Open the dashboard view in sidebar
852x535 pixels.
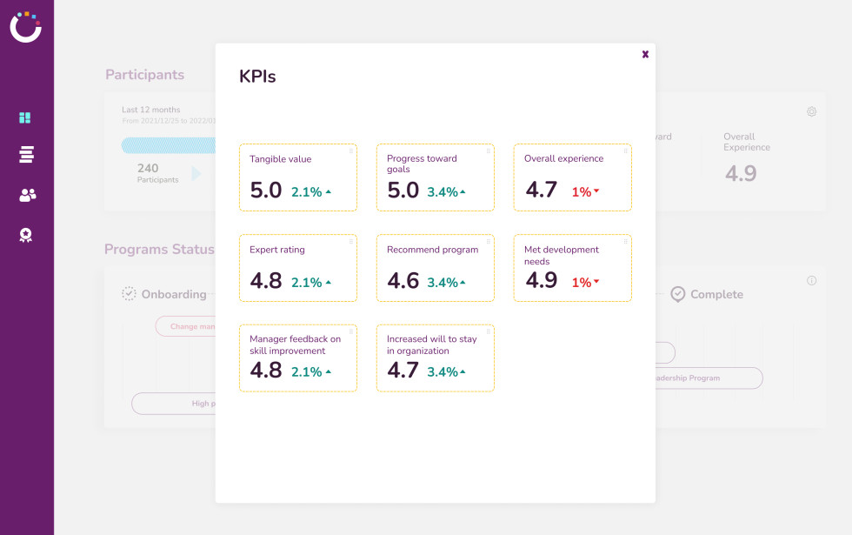click(x=26, y=118)
